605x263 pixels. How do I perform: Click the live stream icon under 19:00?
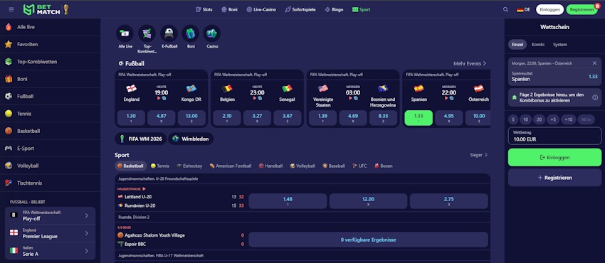tap(159, 98)
